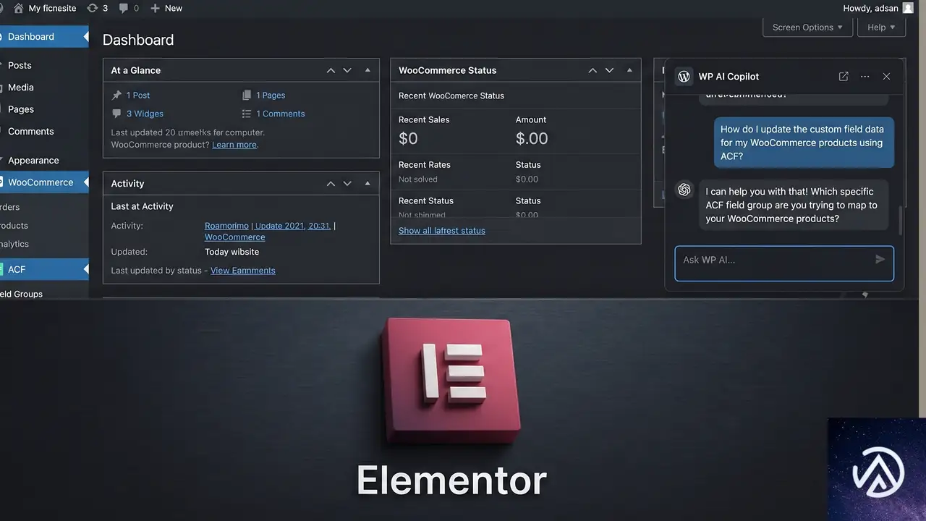926x521 pixels.
Task: Click the Elementor logo tile
Action: 452,381
